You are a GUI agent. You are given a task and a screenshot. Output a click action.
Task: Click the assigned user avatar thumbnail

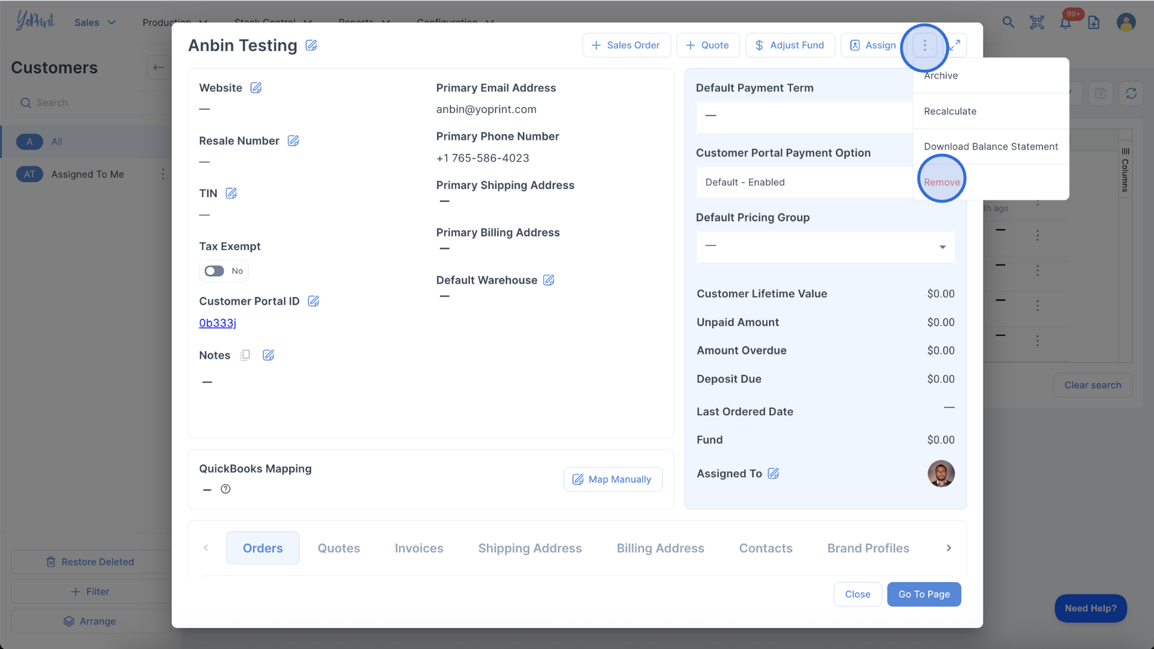point(941,474)
